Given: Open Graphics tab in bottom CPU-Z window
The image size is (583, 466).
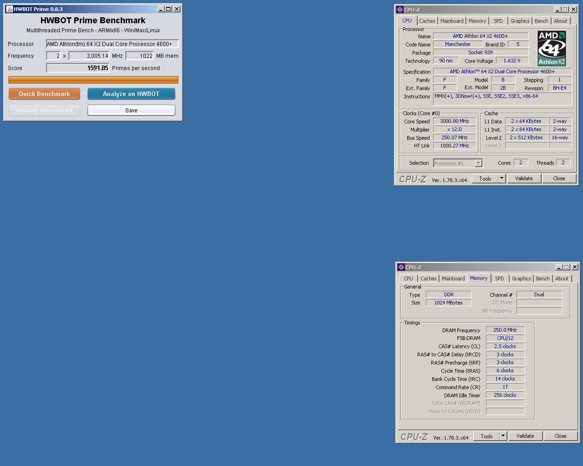Looking at the screenshot, I should [x=521, y=279].
